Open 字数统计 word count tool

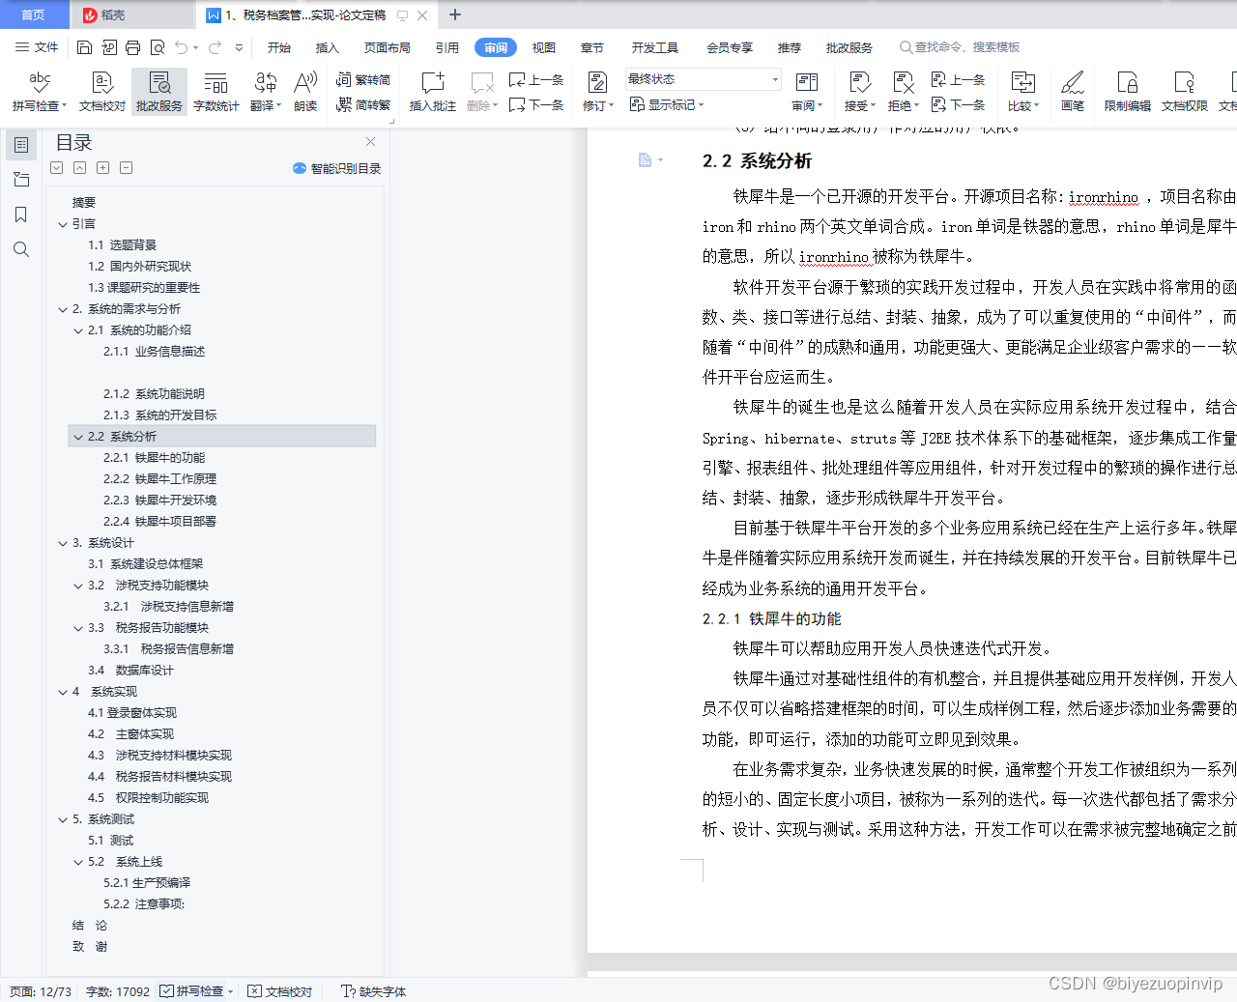[216, 92]
